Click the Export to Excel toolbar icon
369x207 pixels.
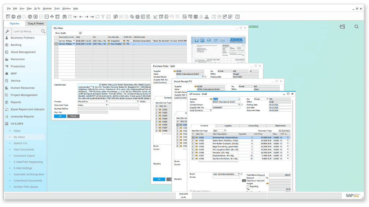(x=36, y=17)
